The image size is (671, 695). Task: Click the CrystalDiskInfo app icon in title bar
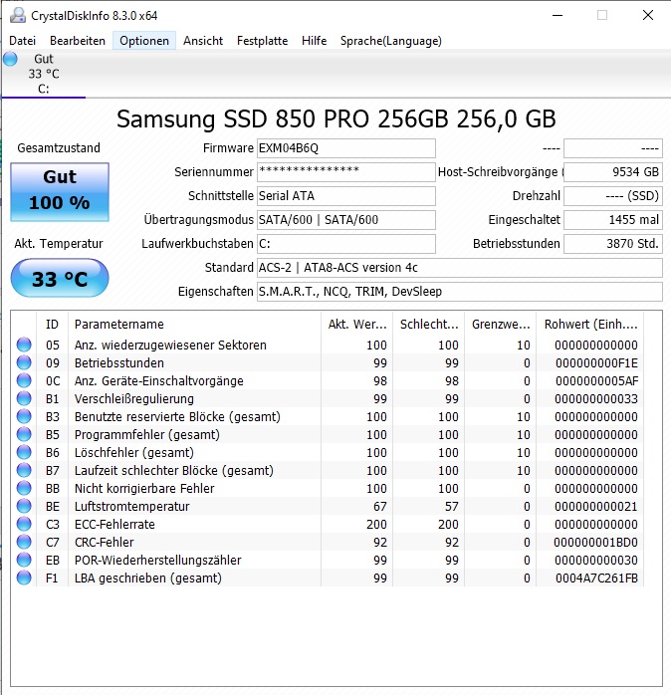[x=18, y=16]
